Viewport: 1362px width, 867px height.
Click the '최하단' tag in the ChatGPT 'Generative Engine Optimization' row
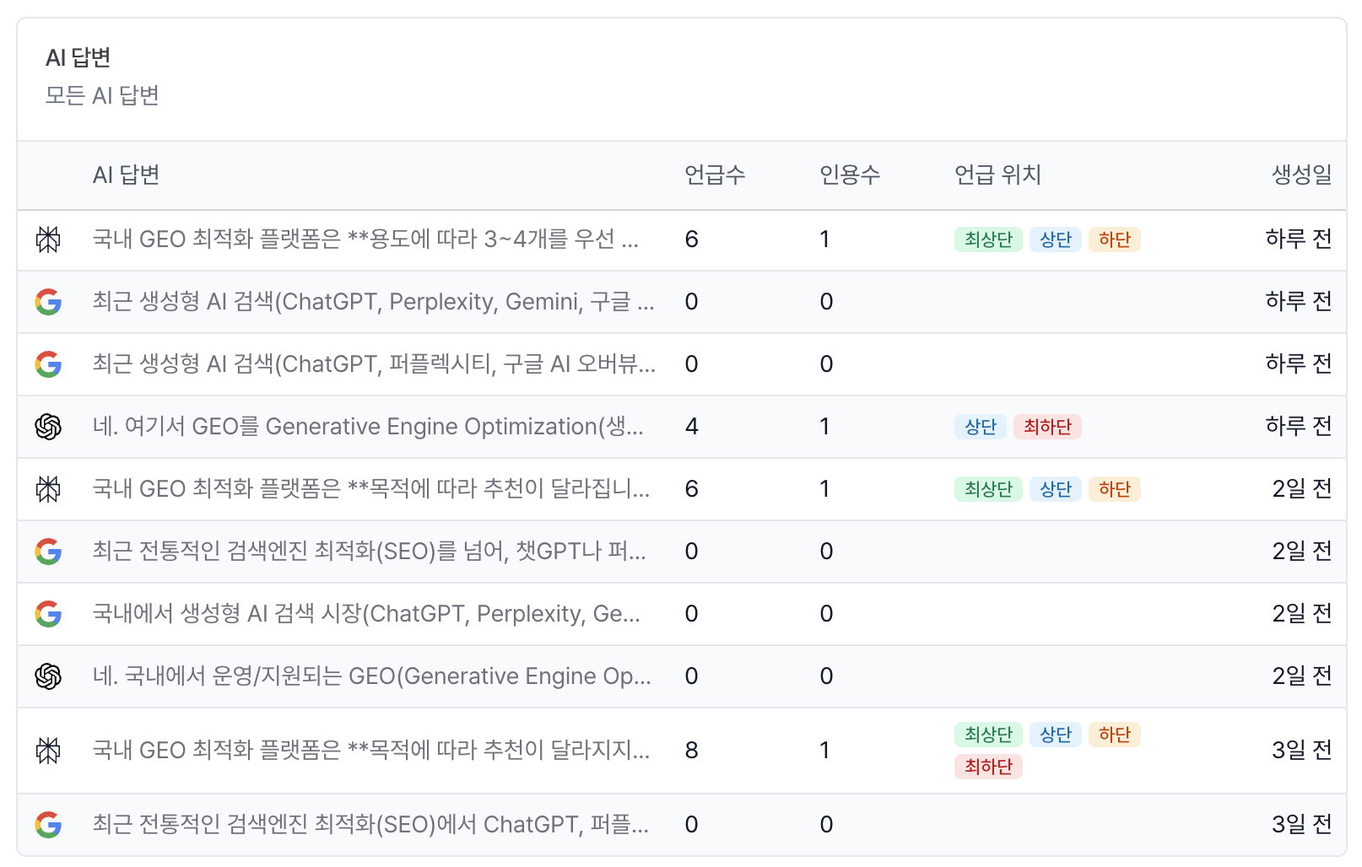click(x=1047, y=427)
